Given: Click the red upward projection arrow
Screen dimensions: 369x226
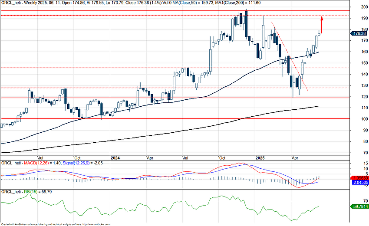Looking at the screenshot, I should [x=322, y=24].
